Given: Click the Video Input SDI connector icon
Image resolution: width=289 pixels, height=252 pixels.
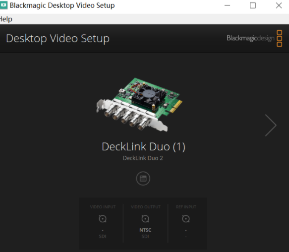Looking at the screenshot, I should 103,219.
